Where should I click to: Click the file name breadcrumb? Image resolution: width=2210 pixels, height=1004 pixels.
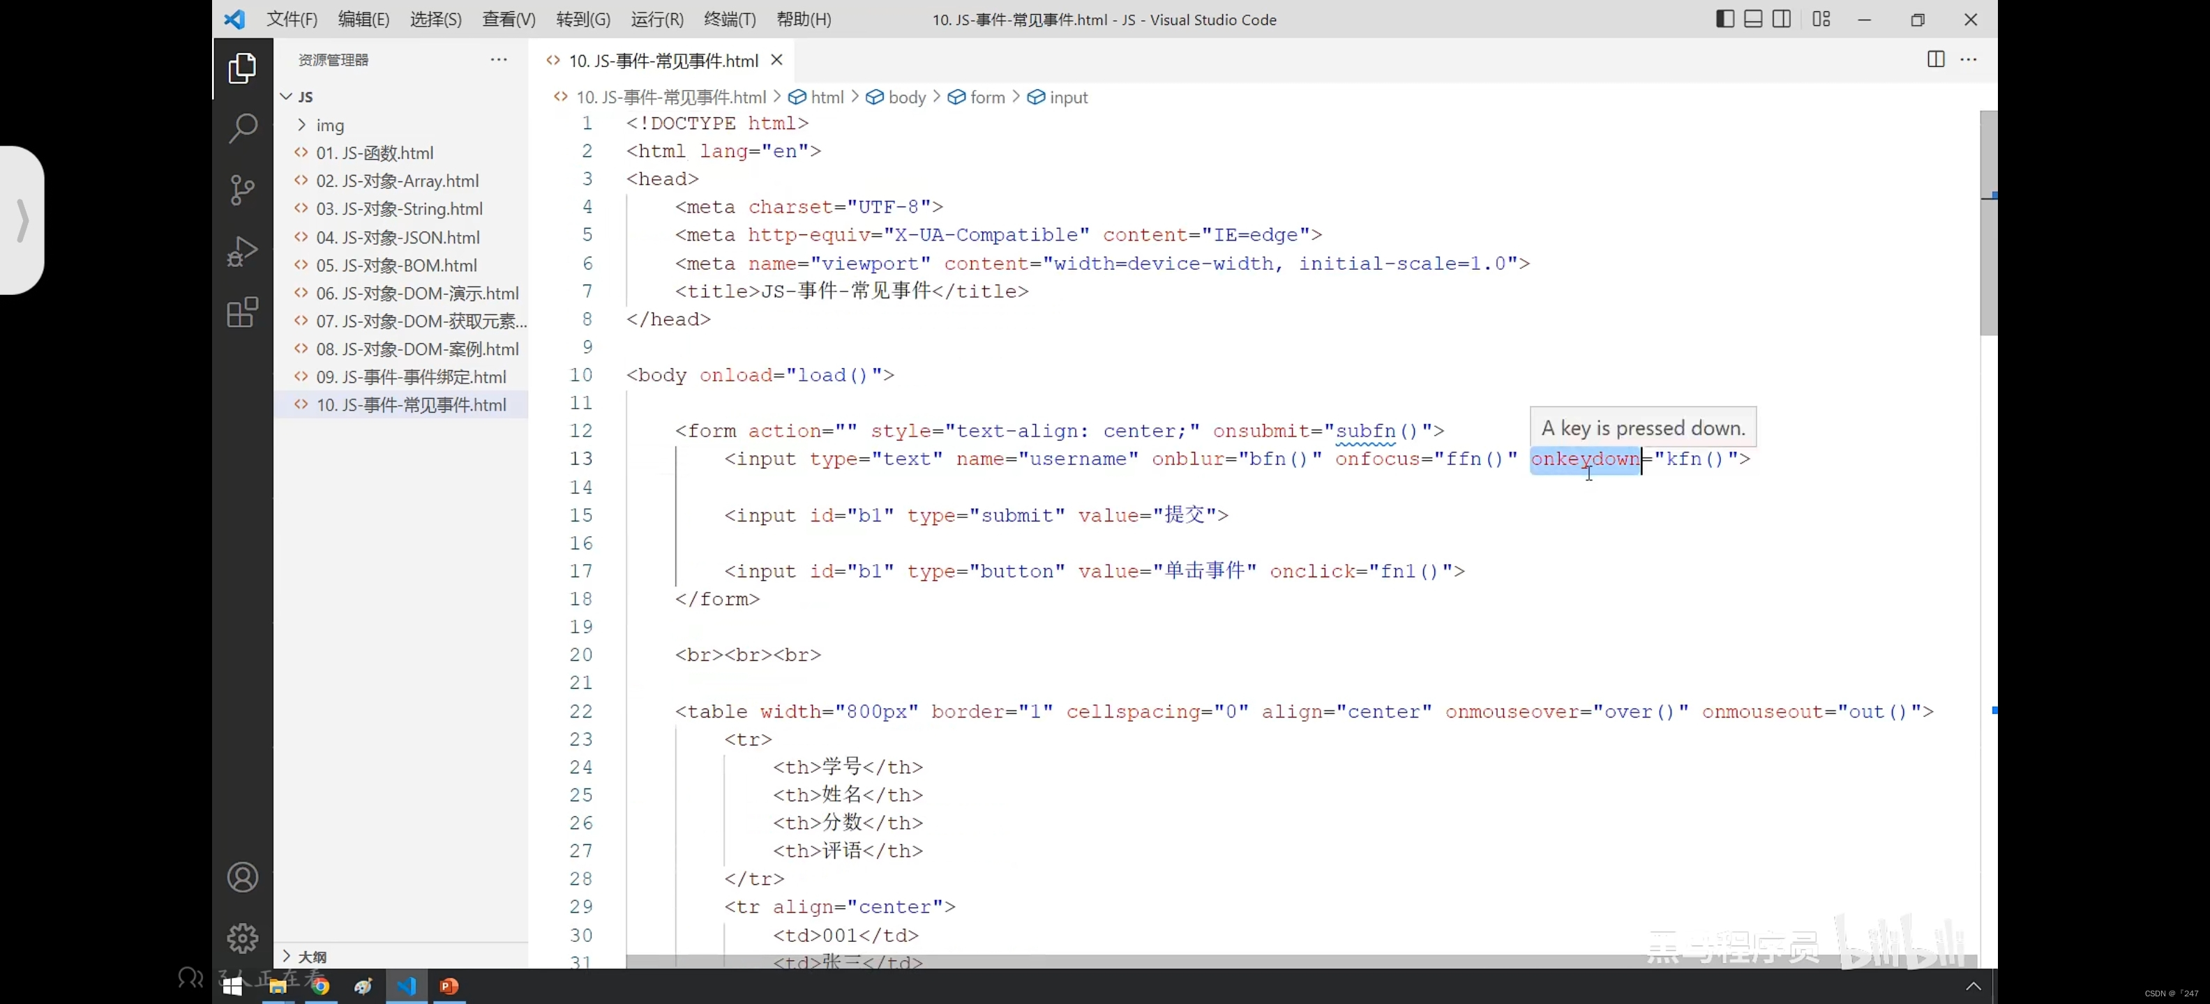click(670, 97)
